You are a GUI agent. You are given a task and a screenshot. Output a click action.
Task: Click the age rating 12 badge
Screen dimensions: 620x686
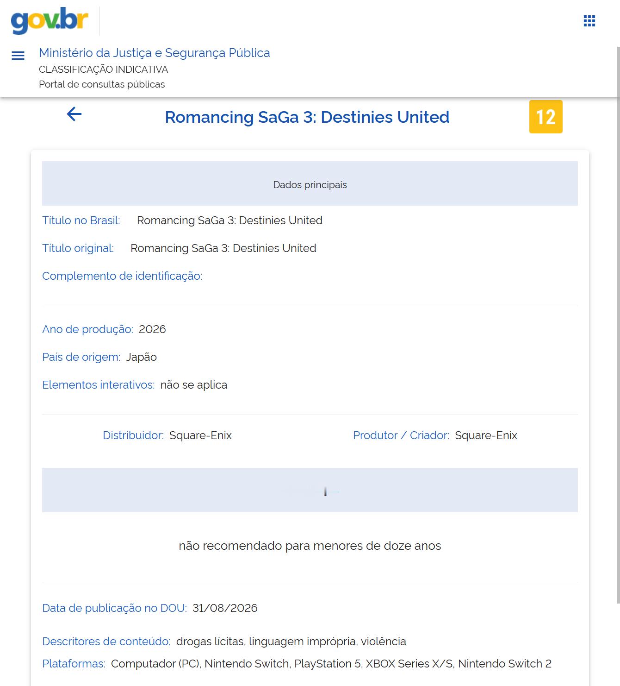(546, 117)
